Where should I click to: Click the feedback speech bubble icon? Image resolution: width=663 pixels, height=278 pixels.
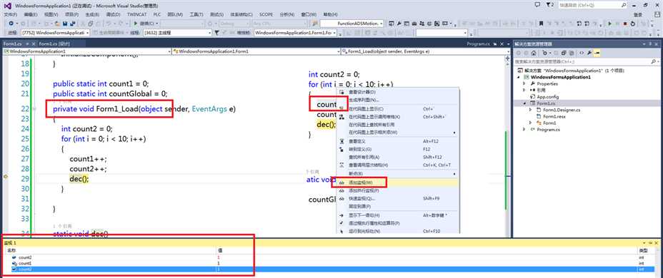[537, 5]
